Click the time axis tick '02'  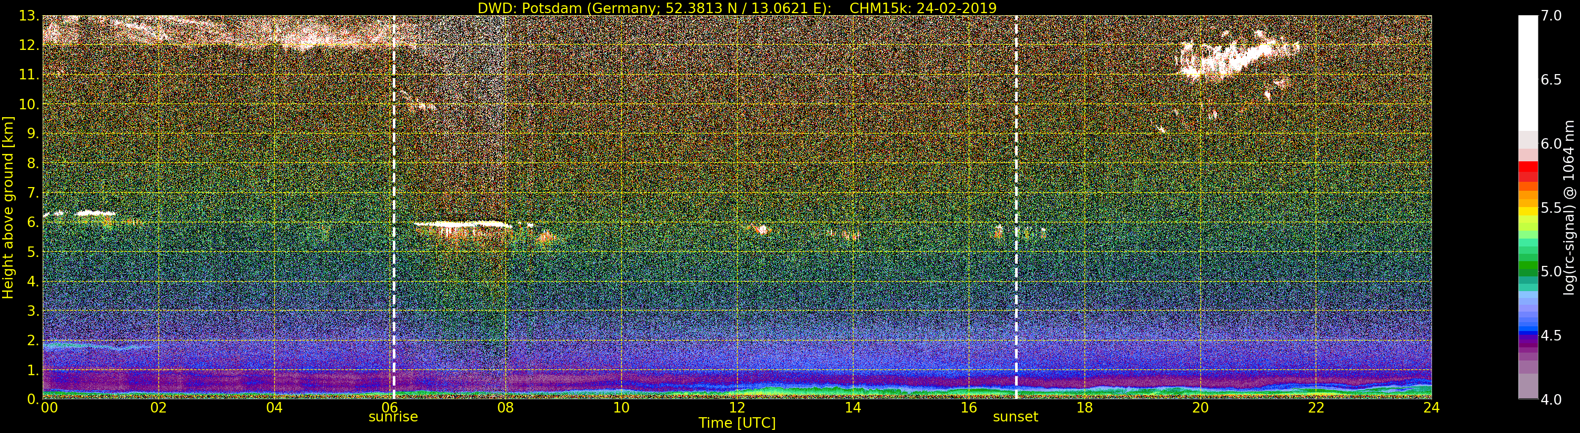click(159, 407)
